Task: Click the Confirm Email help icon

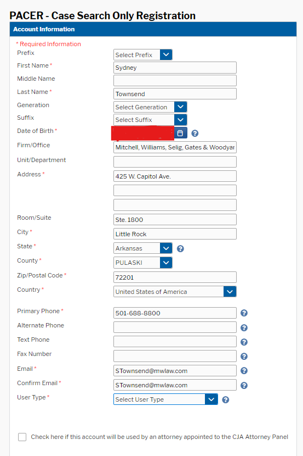Action: (x=244, y=385)
